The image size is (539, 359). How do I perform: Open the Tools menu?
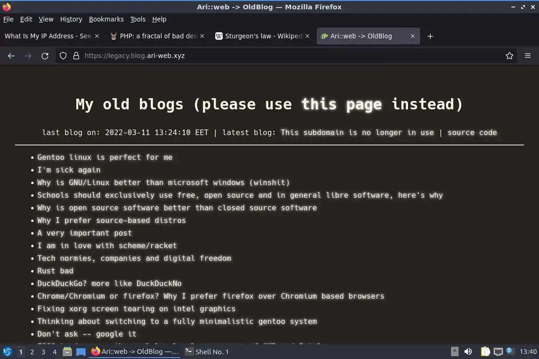pos(138,19)
